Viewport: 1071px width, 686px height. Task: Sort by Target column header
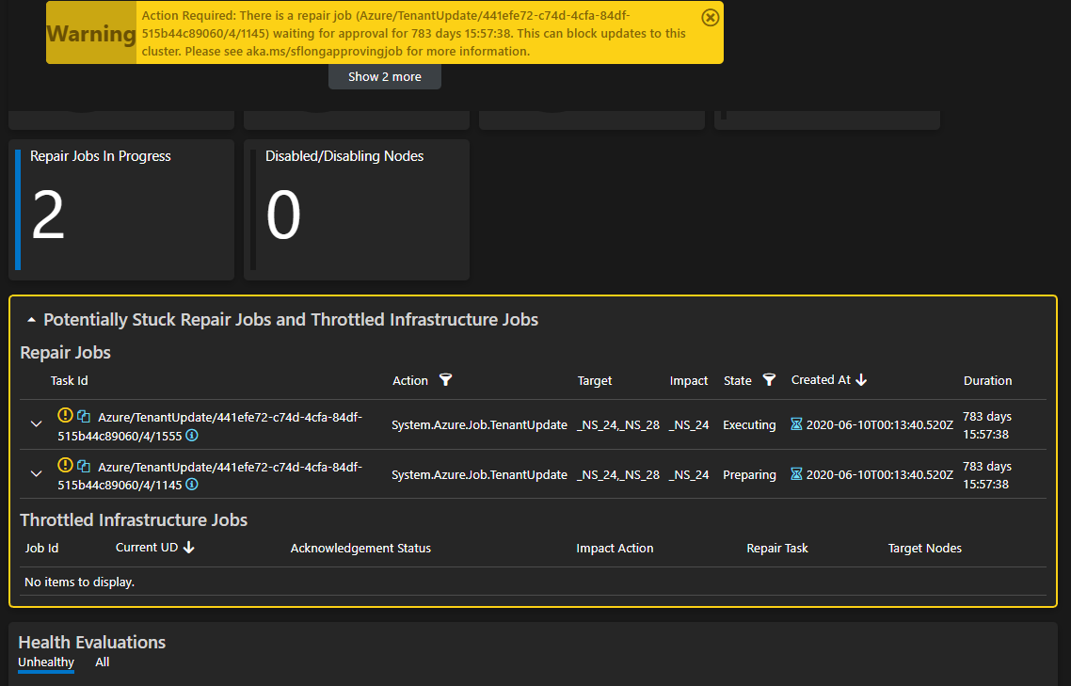tap(594, 380)
